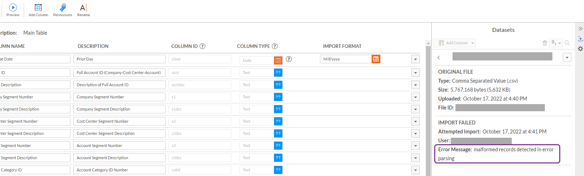Click the trash icon in Datasets panel

tap(545, 43)
